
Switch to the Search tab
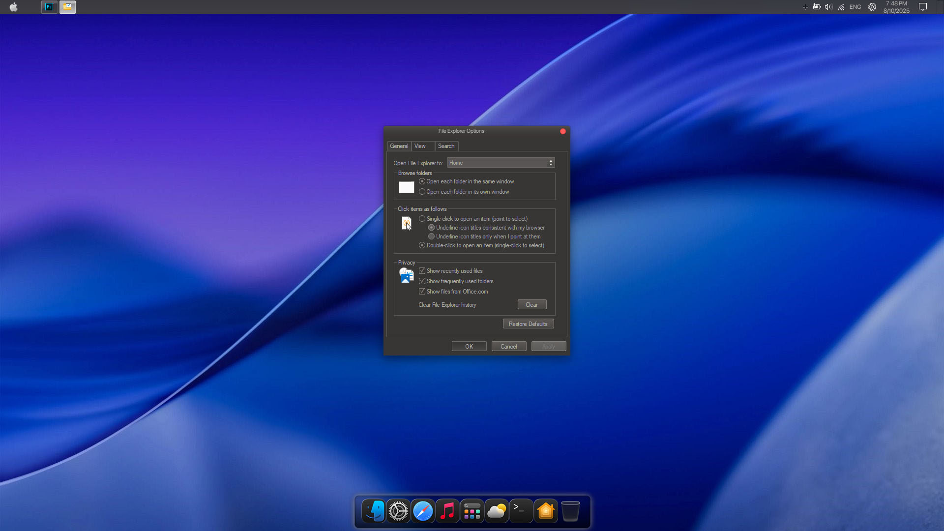tap(446, 146)
